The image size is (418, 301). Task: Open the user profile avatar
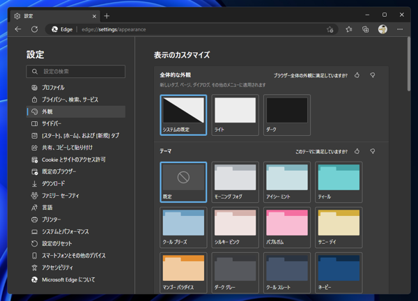pos(382,29)
